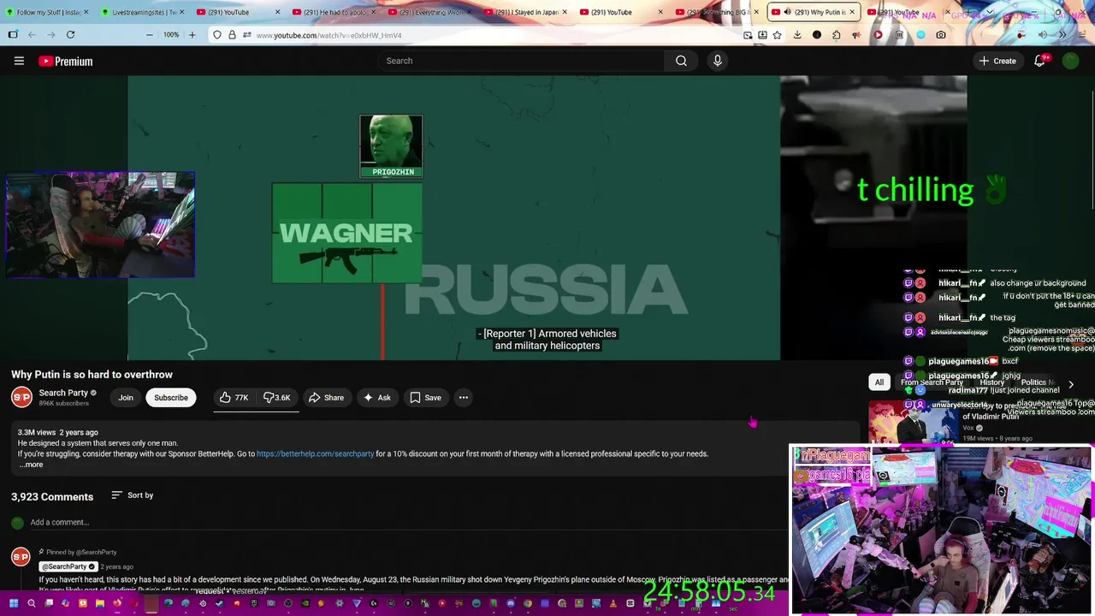Open the Ask AI button
1095x616 pixels.
(x=377, y=397)
